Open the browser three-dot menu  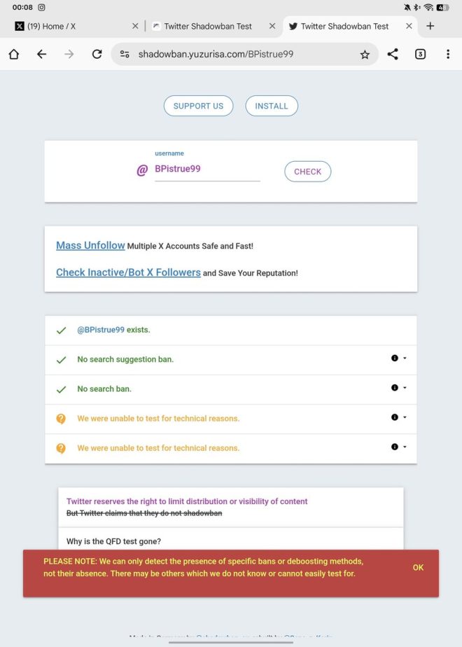[x=448, y=54]
